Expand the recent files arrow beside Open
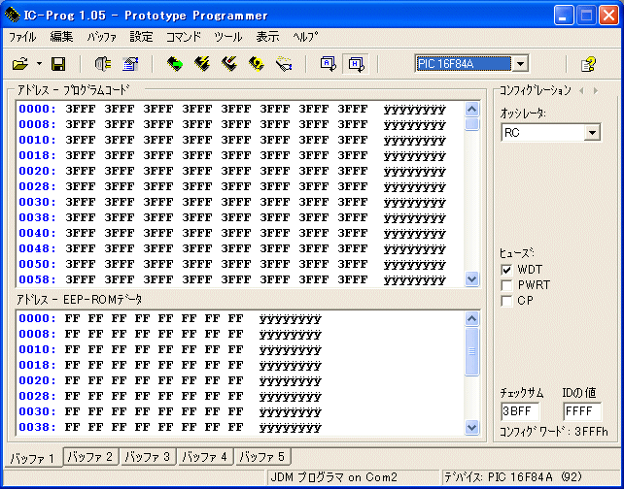Image resolution: width=624 pixels, height=489 pixels. tap(39, 64)
